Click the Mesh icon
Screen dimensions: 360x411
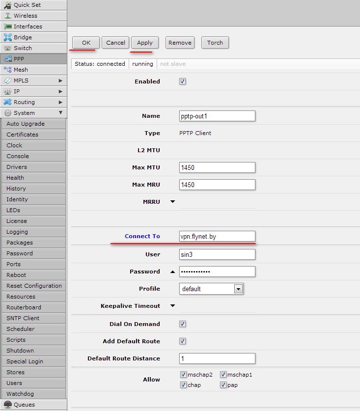8,70
